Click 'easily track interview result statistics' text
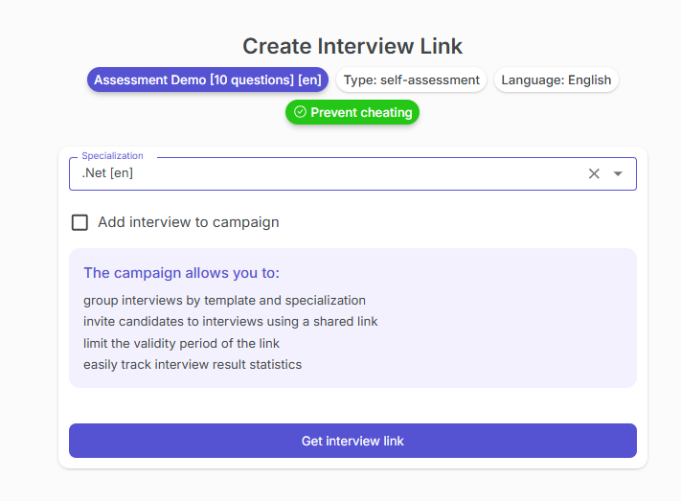This screenshot has width=681, height=501. pos(192,364)
